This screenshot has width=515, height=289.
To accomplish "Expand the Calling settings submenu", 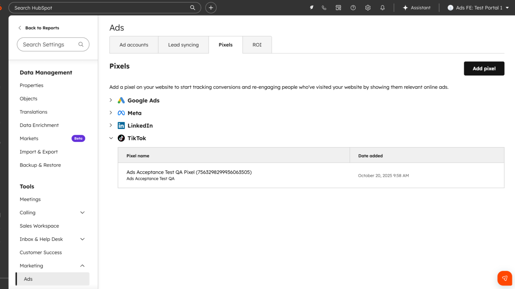I will pyautogui.click(x=82, y=213).
